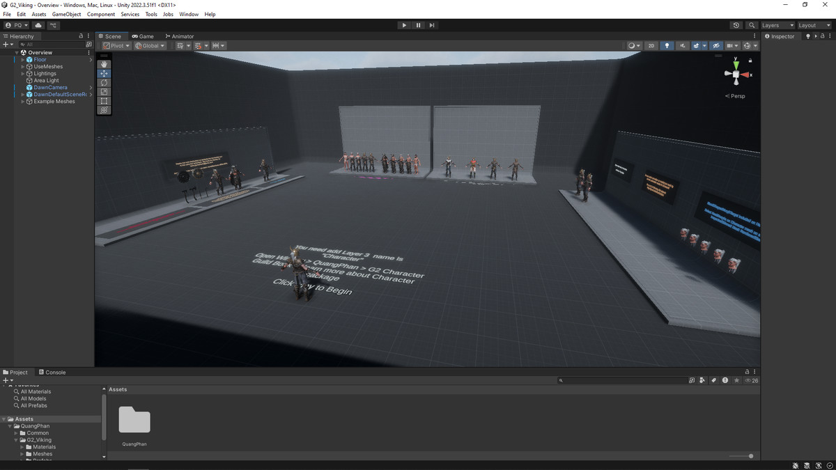Image resolution: width=836 pixels, height=470 pixels.
Task: Open the Layers dropdown
Action: pyautogui.click(x=777, y=25)
